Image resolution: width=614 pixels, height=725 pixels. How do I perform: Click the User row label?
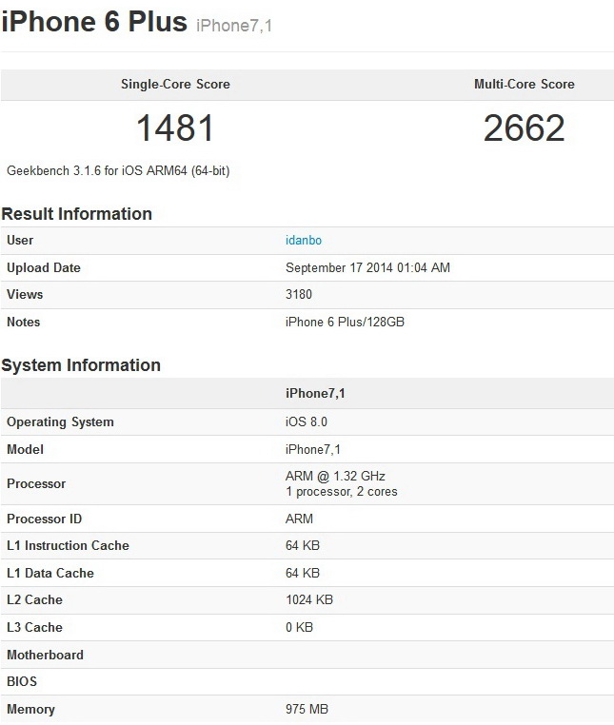pos(20,241)
